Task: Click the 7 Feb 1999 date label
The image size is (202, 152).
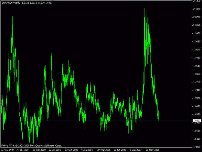Action: point(22,150)
